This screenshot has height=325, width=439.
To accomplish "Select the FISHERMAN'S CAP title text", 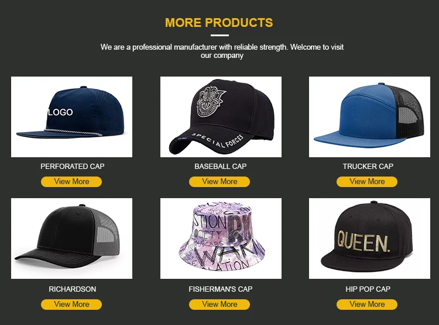I will pos(221,289).
